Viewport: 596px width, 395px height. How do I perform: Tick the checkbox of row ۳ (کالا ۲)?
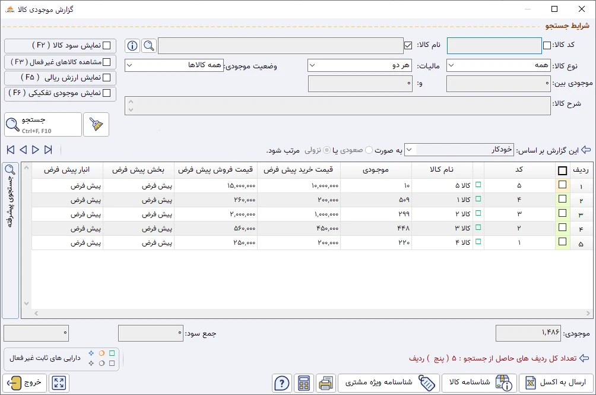click(563, 213)
